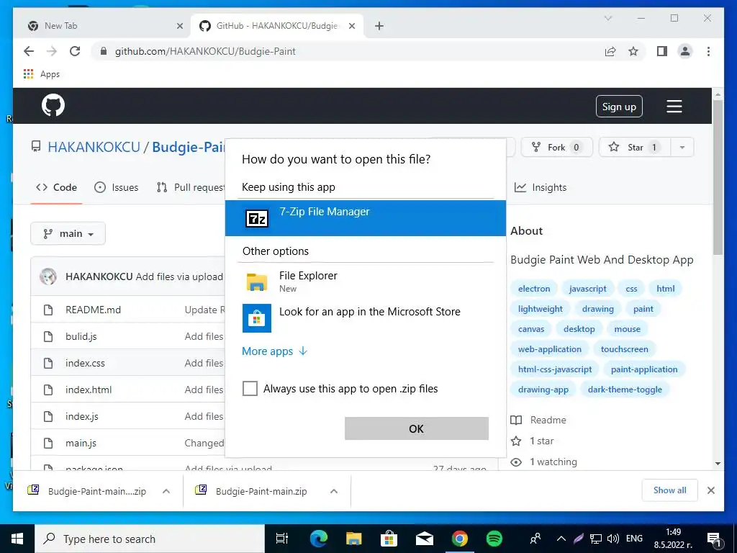Show all downloads
The image size is (737, 553).
(x=670, y=490)
